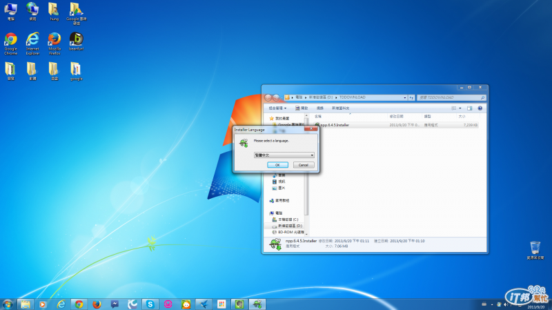Click the Explorer back navigation button
Screen dimensions: 552x310
(x=268, y=97)
